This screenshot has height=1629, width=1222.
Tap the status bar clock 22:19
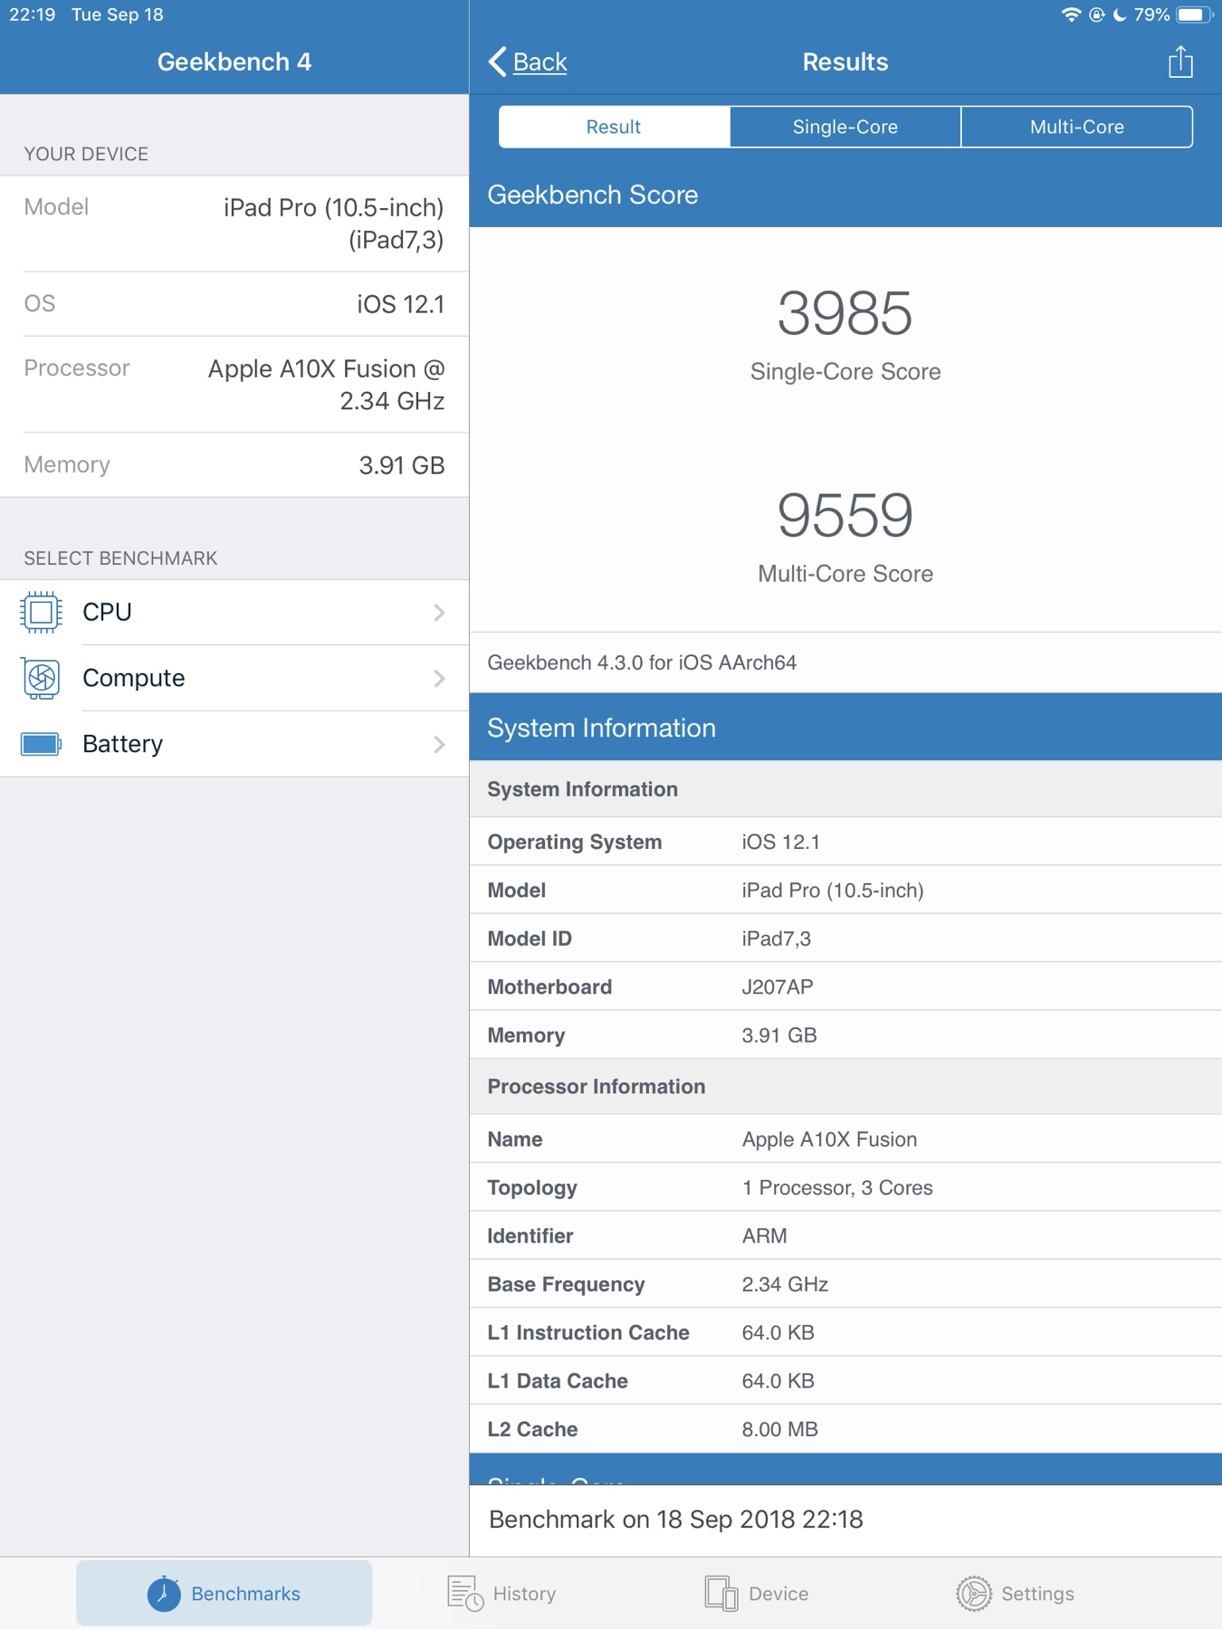[x=33, y=14]
